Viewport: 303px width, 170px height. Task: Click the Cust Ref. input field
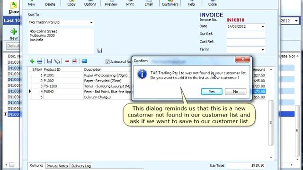[x=246, y=42]
